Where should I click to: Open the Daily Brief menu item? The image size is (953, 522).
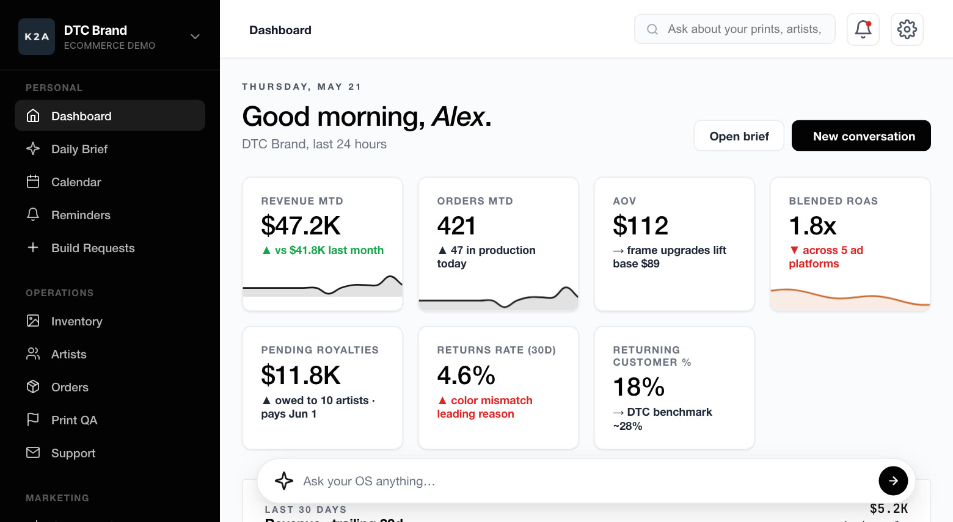coord(110,149)
